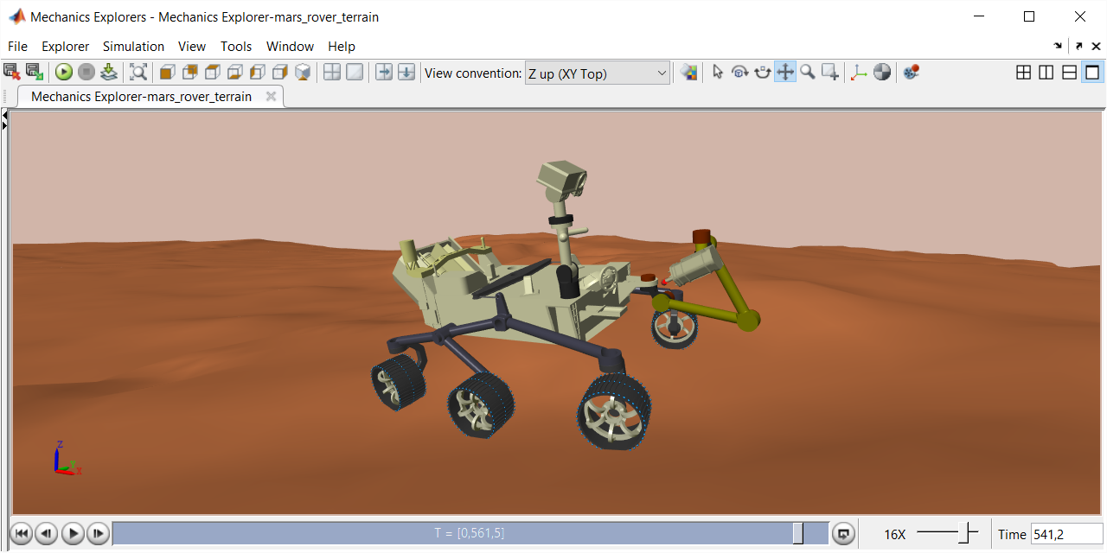This screenshot has height=553, width=1107.
Task: Click the Record video icon
Action: click(x=911, y=73)
